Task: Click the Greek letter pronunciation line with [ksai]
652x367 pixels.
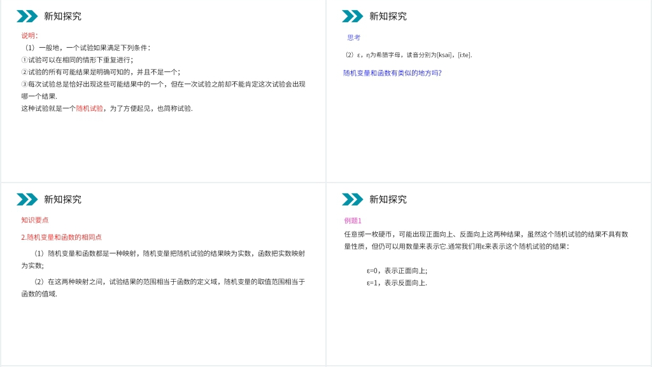Action: coord(408,55)
